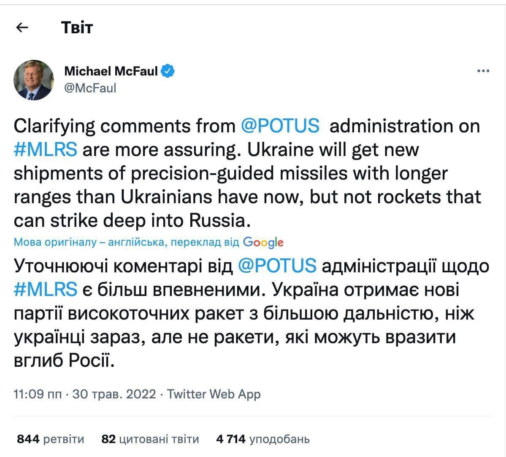Open Michael McFaul's profile avatar

34,80
